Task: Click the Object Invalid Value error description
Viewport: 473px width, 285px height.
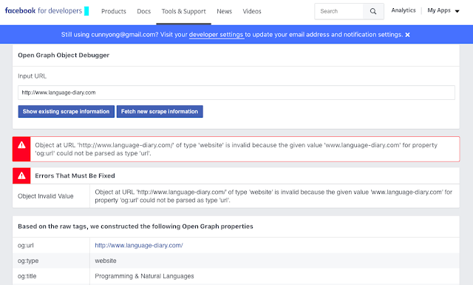Action: pyautogui.click(x=273, y=196)
